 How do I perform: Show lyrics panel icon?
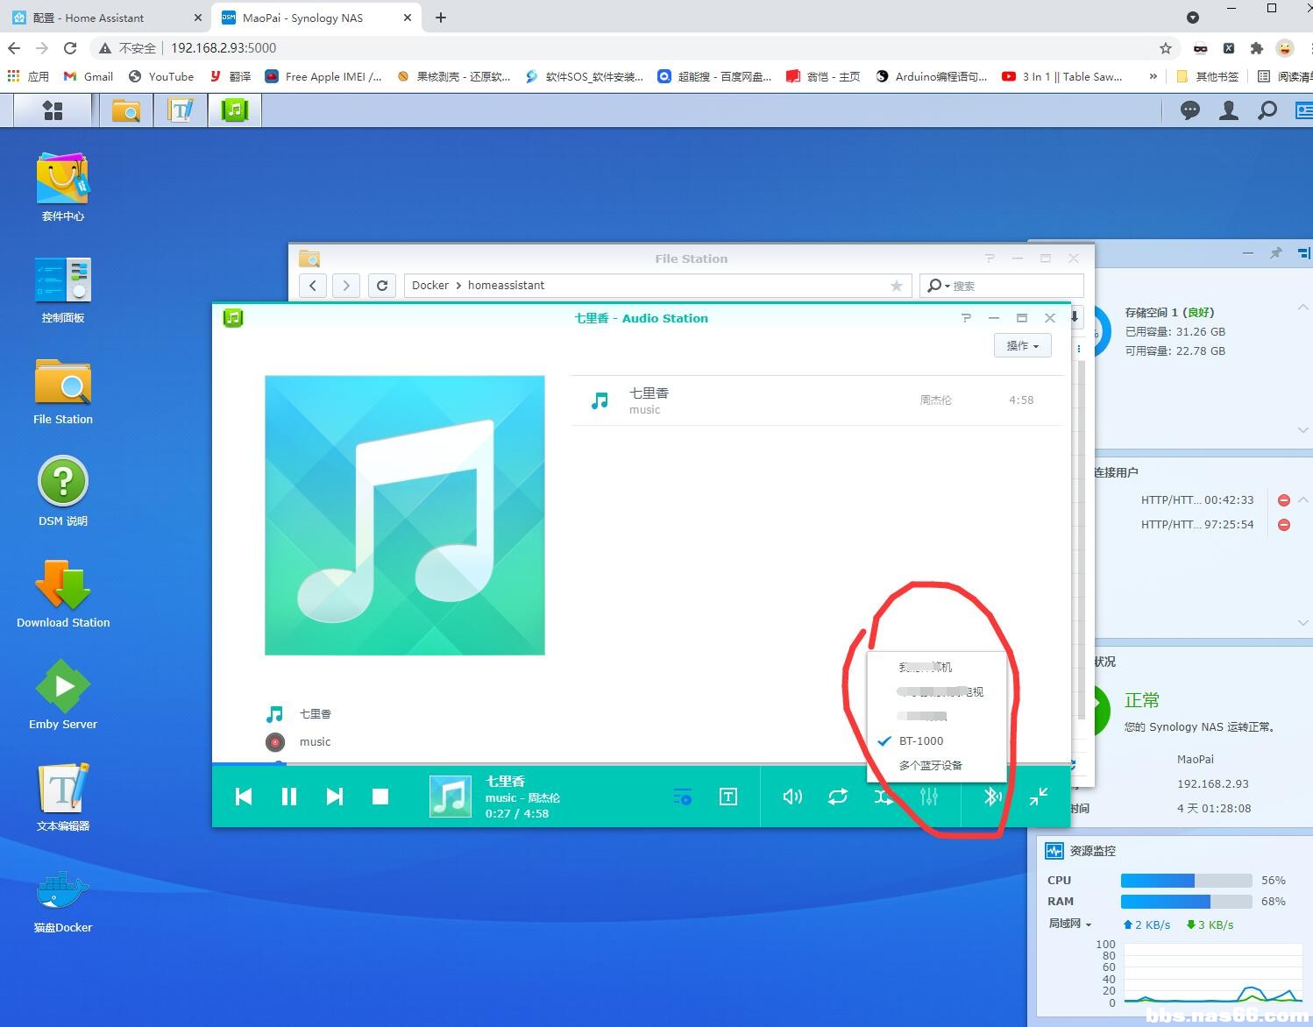(x=728, y=797)
